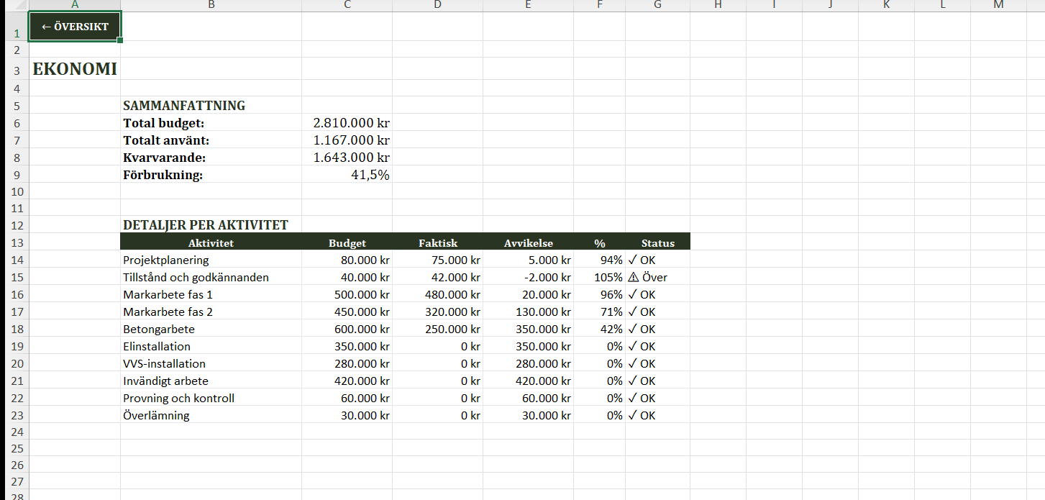Screen dimensions: 1045x500
Task: Select column M via its header
Action: pos(999,5)
